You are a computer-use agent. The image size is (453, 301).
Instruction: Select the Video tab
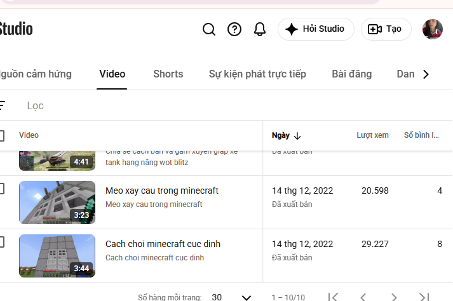pyautogui.click(x=112, y=74)
